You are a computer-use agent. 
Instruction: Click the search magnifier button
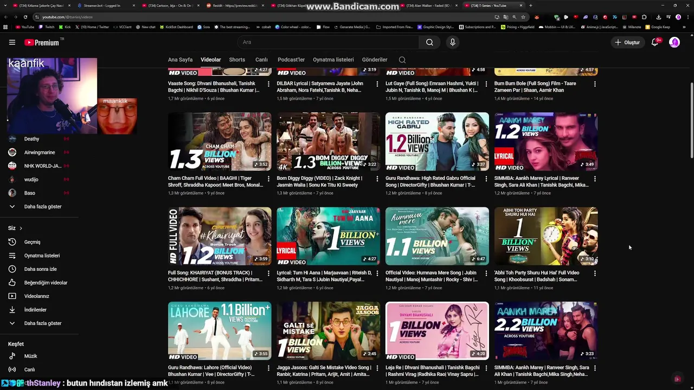[429, 42]
